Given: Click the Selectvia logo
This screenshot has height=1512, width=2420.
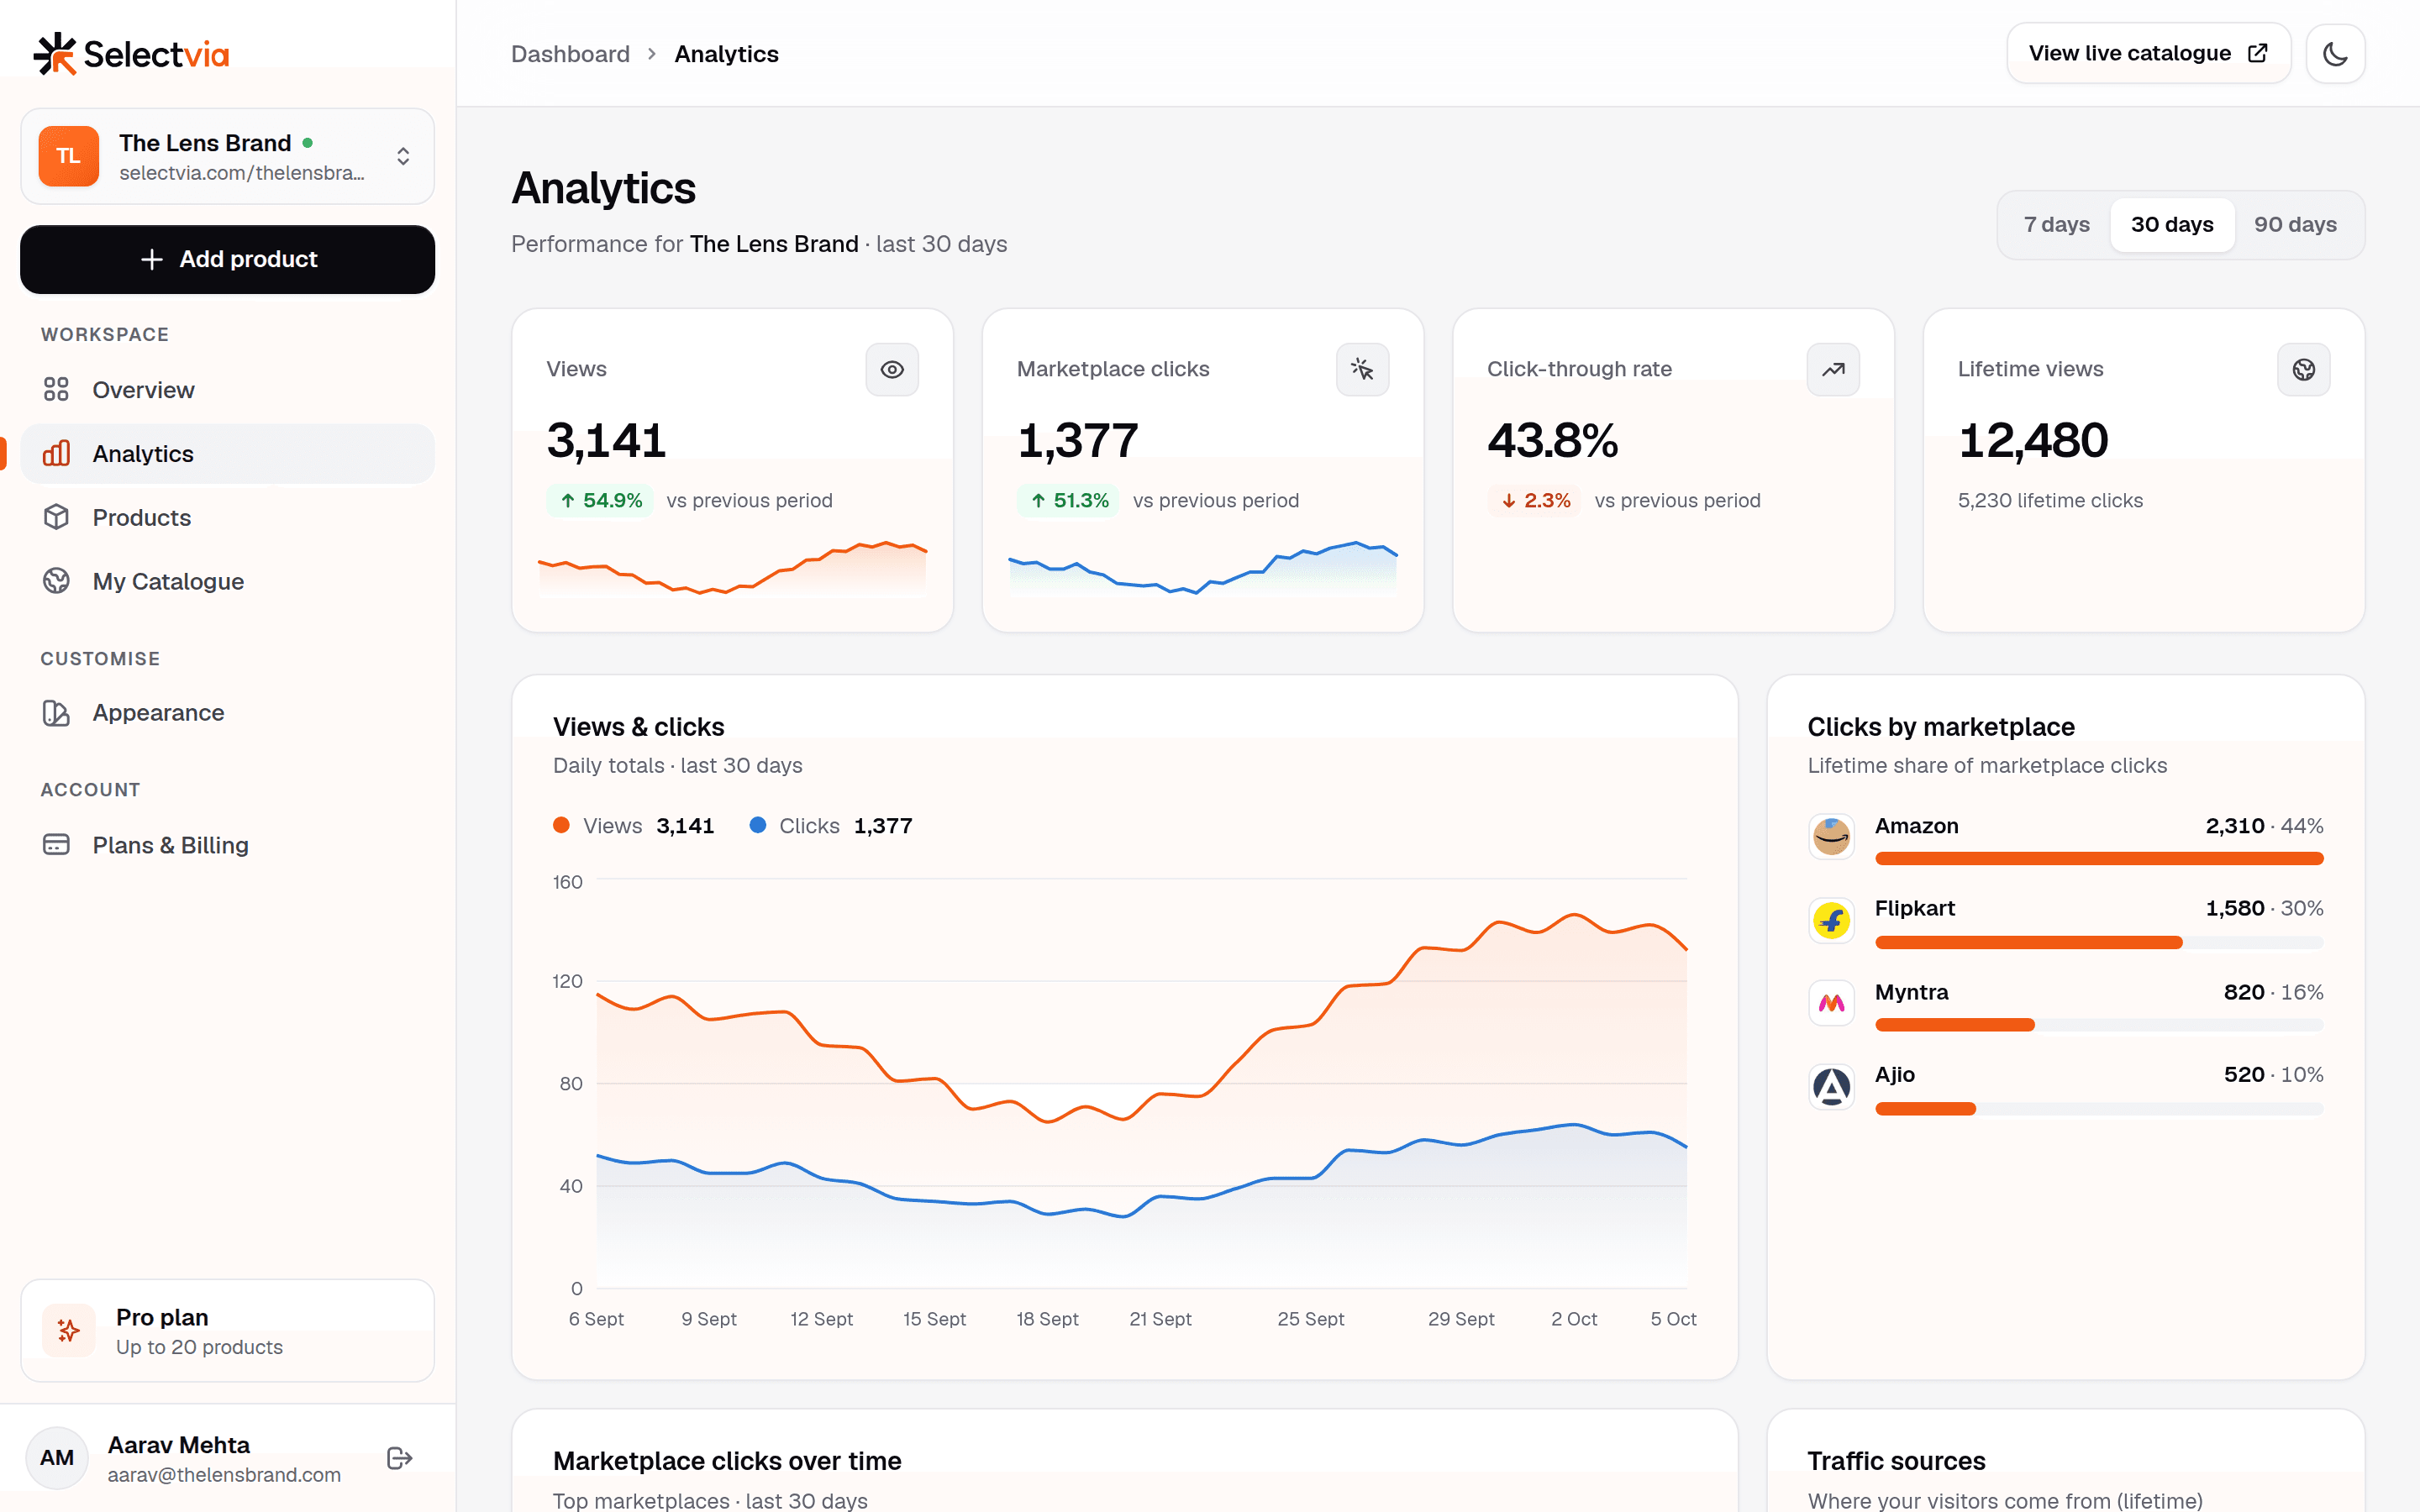Looking at the screenshot, I should (x=131, y=54).
